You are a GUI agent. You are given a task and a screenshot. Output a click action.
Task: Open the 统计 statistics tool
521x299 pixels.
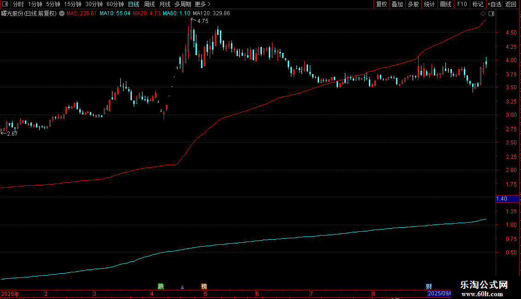429,4
